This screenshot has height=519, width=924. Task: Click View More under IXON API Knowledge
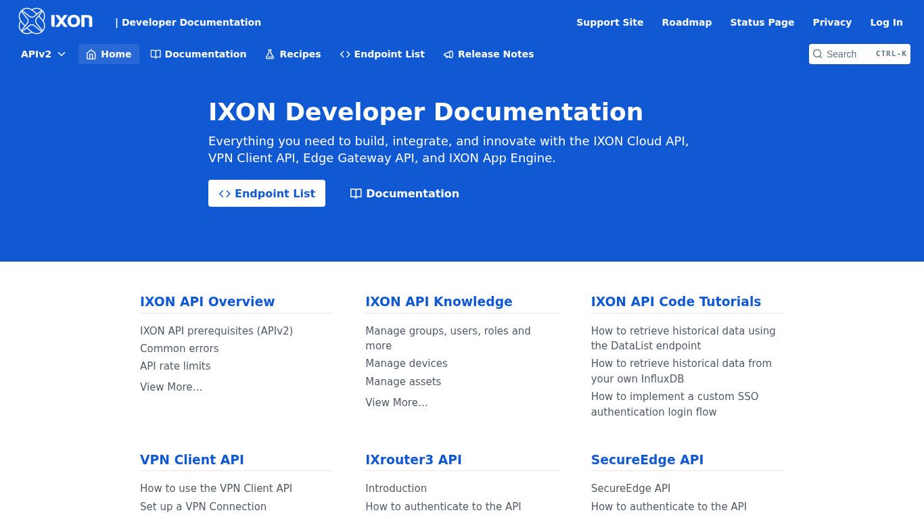pyautogui.click(x=396, y=403)
